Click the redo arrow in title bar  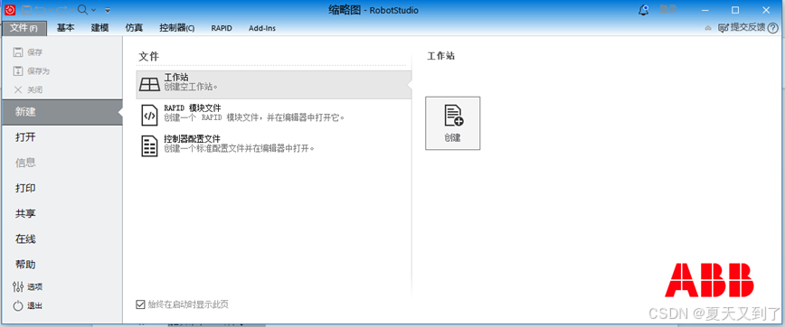(61, 10)
